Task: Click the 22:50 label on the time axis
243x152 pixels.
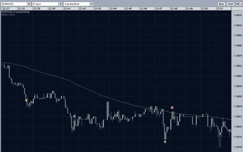Action: 205,9
